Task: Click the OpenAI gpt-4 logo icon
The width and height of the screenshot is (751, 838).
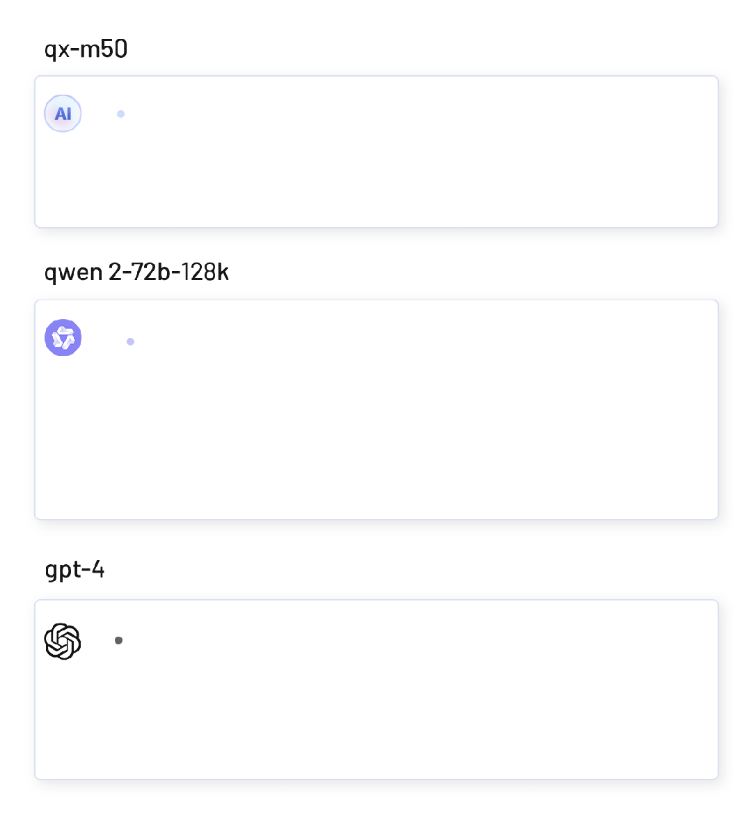Action: point(63,641)
